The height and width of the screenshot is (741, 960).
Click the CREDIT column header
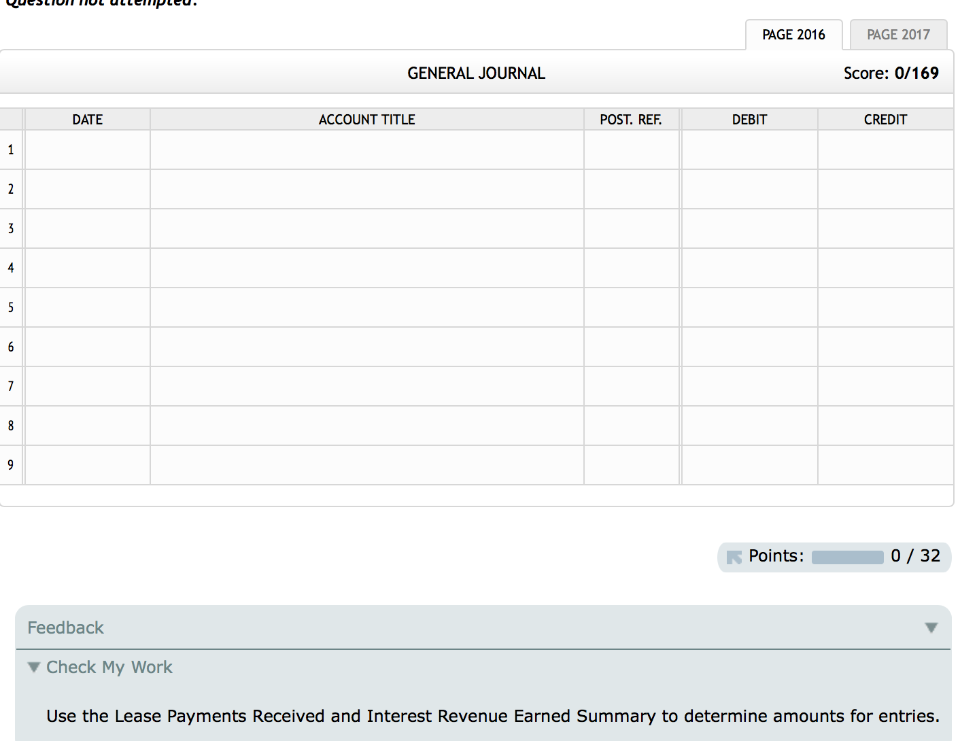tap(886, 120)
